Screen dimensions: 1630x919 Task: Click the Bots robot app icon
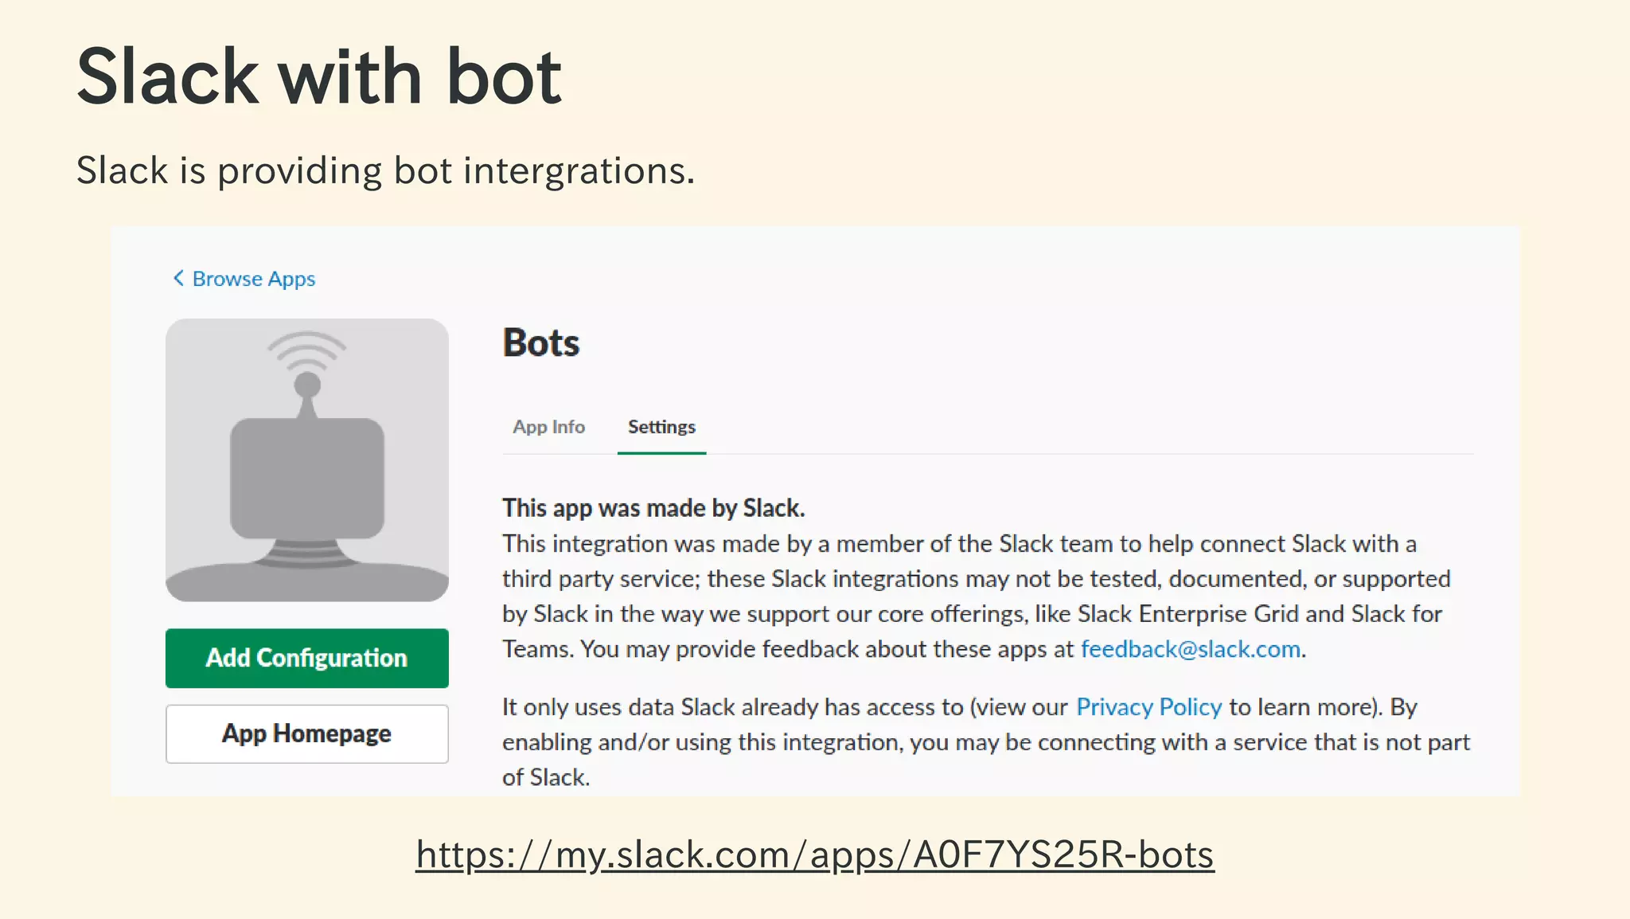(307, 460)
